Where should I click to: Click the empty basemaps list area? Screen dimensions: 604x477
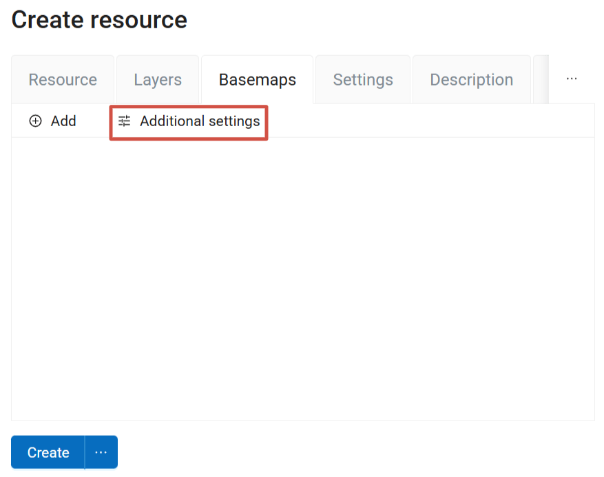coord(303,278)
